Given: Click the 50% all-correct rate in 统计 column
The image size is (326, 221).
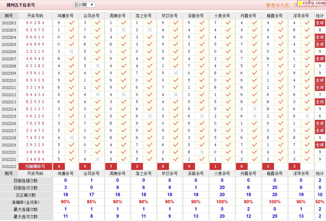Looking at the screenshot, I should click(x=320, y=202).
